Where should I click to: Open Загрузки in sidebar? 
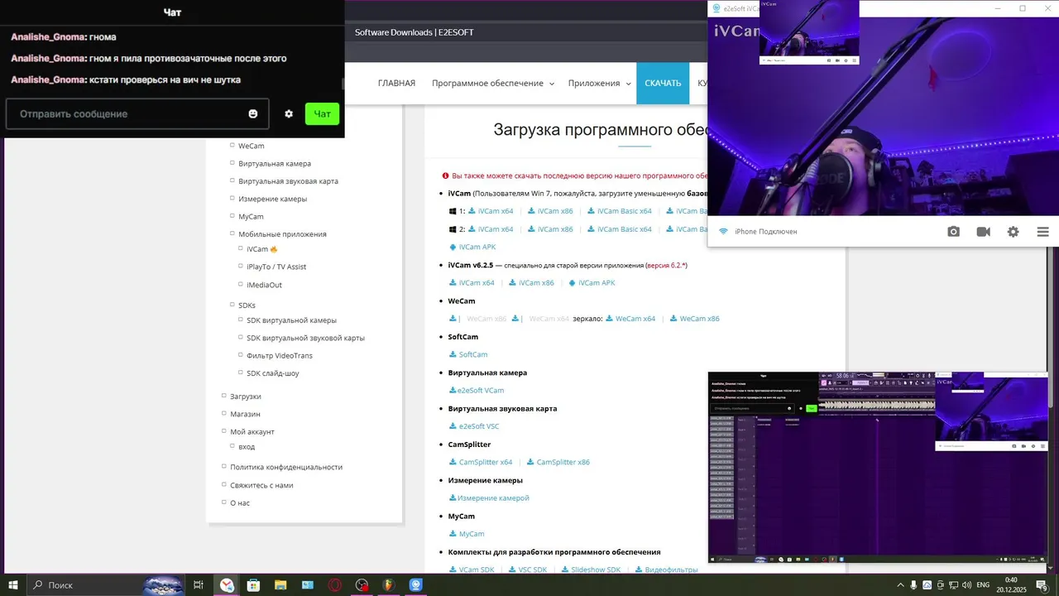pos(245,397)
